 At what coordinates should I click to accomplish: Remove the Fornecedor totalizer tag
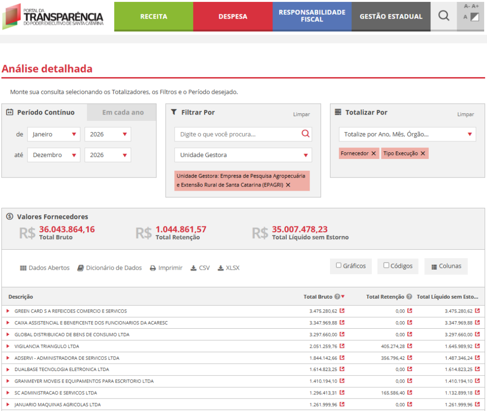373,153
